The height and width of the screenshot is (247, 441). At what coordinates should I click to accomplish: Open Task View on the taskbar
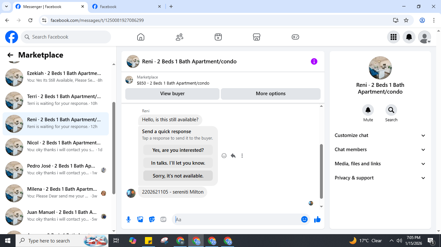coord(116,241)
